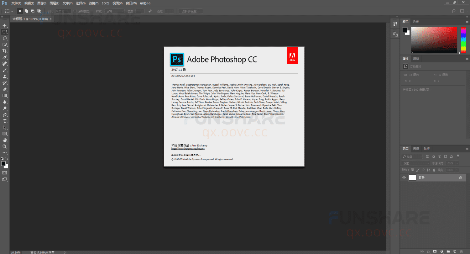The image size is (470, 254).
Task: Select the Dodge tool
Action: point(5,108)
